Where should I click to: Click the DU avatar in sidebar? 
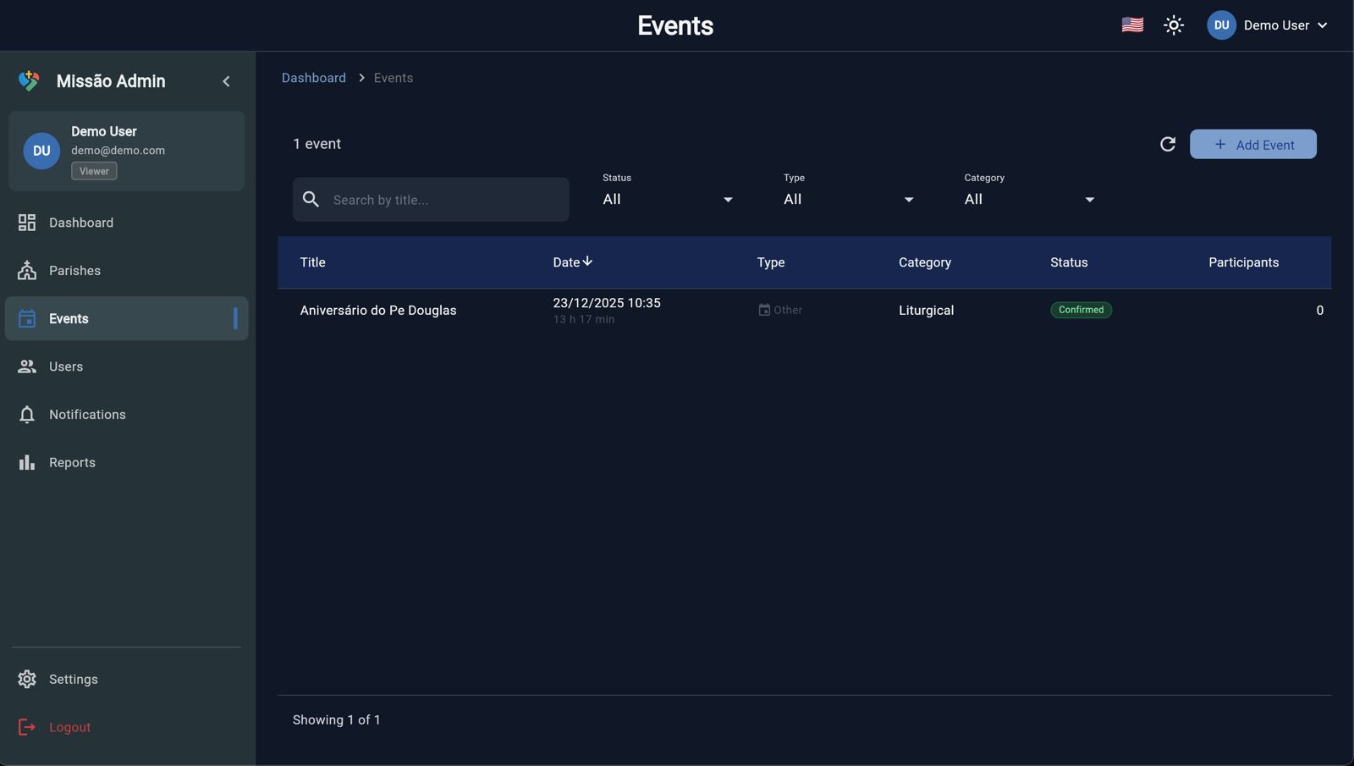click(41, 151)
